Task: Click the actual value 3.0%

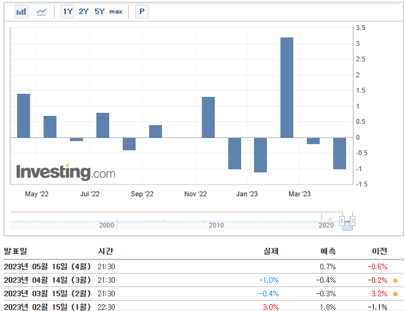Action: coord(271,307)
